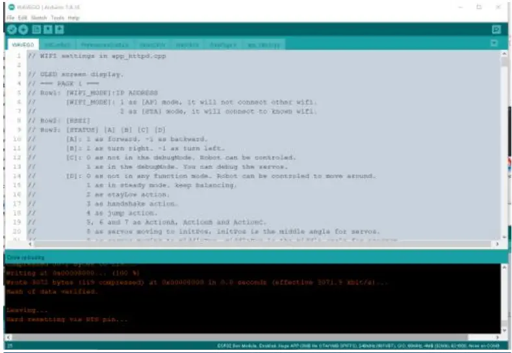Click the code editor vertical scrollbar thumb
The image size is (512, 353).
click(504, 62)
